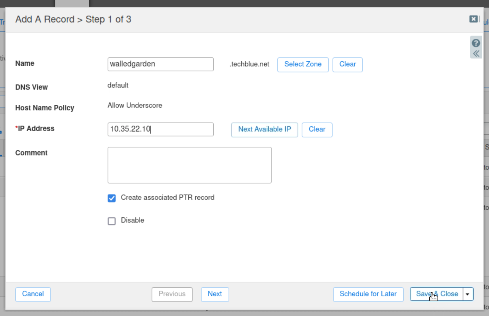Screen dimensions: 489x316
Task: Enable the Disable checkbox
Action: pos(112,221)
